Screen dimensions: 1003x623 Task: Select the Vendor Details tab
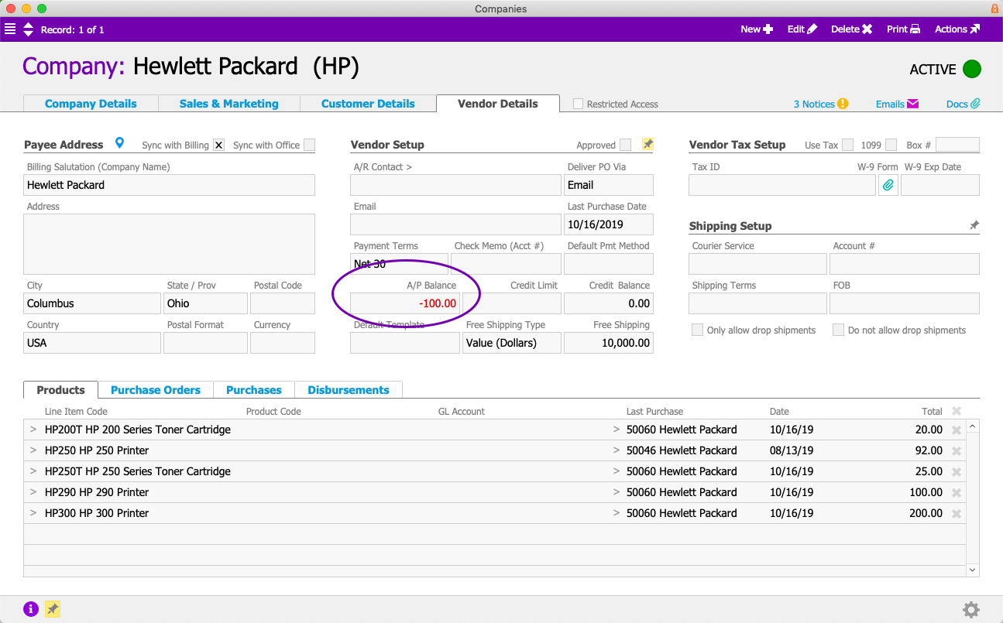click(498, 104)
